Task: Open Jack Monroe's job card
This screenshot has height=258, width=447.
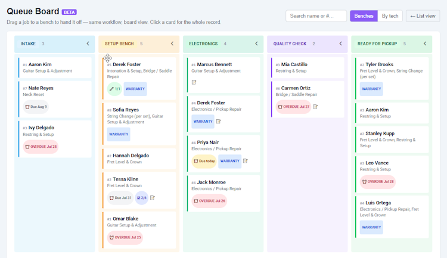Action: tap(223, 193)
